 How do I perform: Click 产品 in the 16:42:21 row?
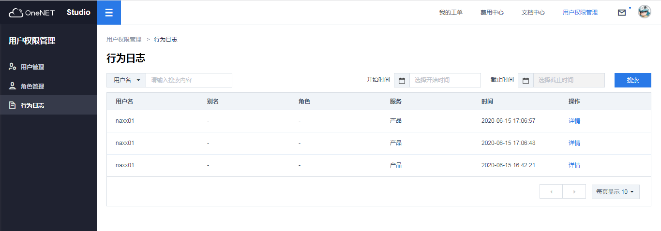pos(396,165)
